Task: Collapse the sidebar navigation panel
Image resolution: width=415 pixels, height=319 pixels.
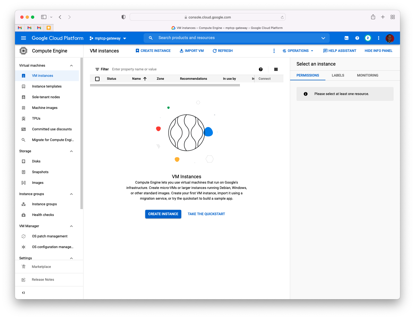Action: (x=24, y=293)
